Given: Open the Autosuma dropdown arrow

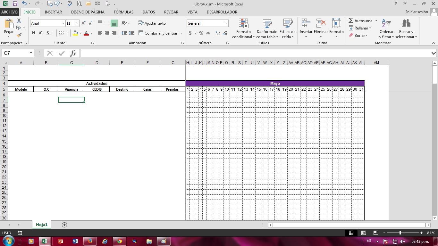Looking at the screenshot, I should (376, 21).
